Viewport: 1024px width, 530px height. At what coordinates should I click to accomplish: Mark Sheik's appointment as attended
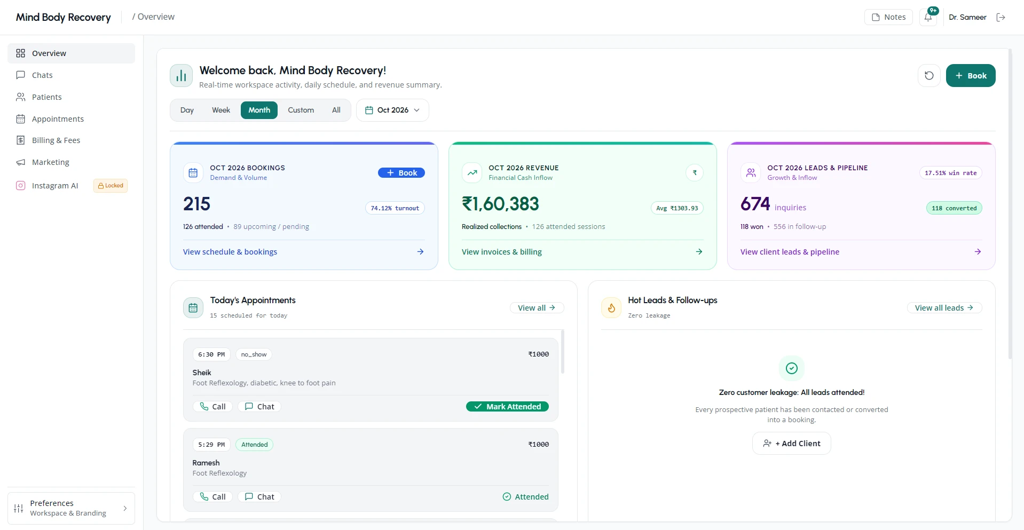tap(507, 407)
